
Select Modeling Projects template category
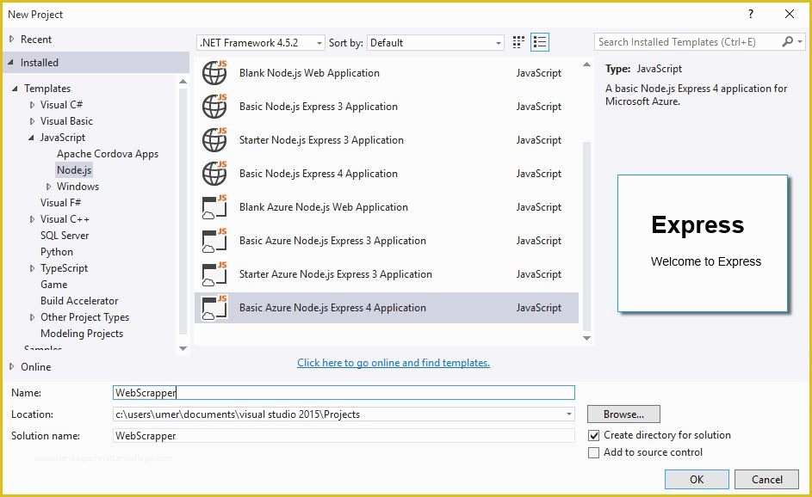[82, 334]
